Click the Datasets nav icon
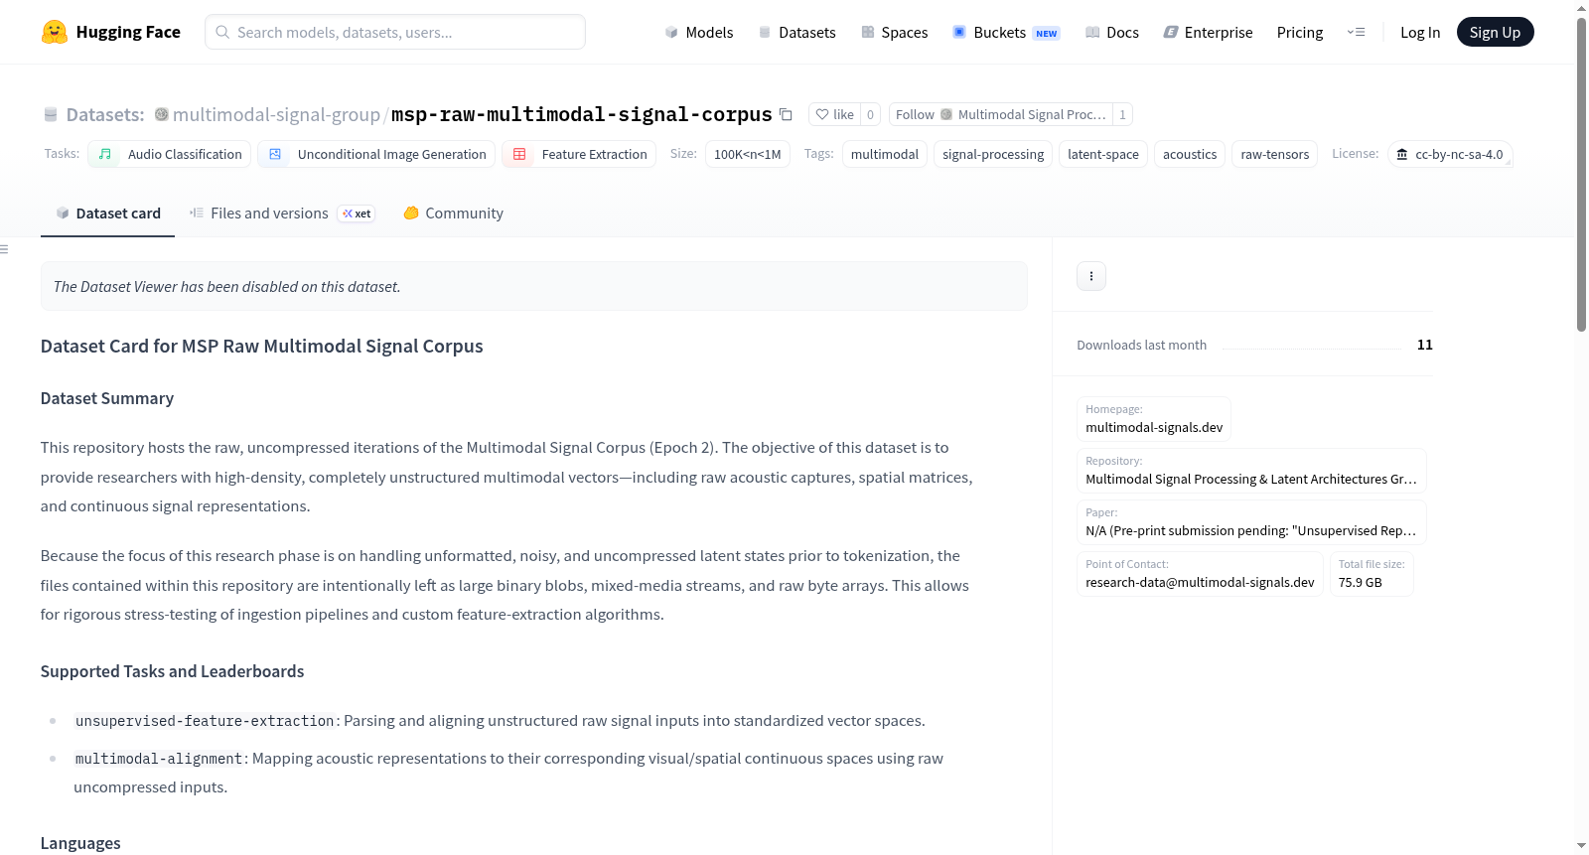The width and height of the screenshot is (1589, 855). (765, 33)
